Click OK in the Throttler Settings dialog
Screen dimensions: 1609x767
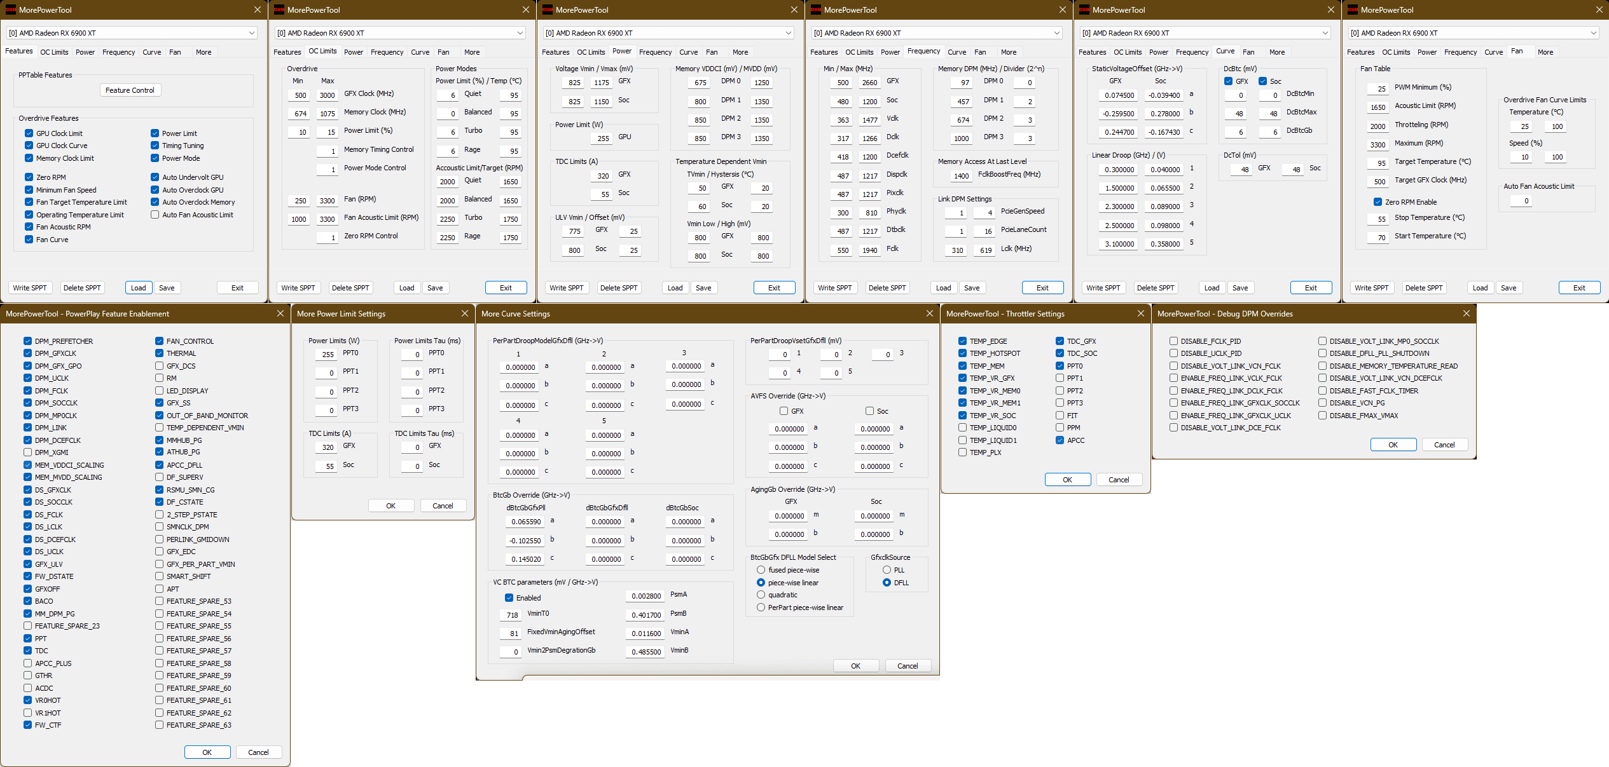(1068, 480)
